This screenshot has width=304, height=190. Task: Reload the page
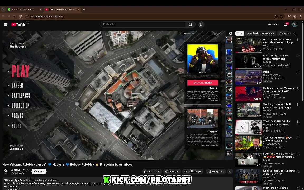click(15, 16)
